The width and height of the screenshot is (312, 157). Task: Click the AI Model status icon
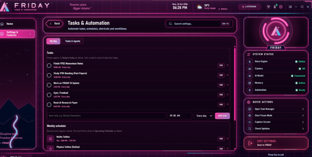[x=250, y=76]
